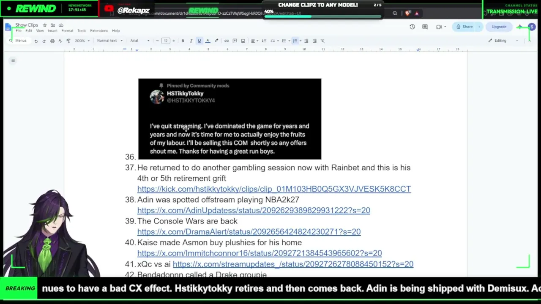Image resolution: width=541 pixels, height=304 pixels.
Task: Open the Google Docs home icon
Action: point(8,27)
